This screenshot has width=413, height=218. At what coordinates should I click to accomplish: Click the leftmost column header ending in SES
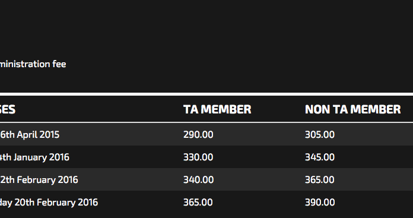pos(8,109)
